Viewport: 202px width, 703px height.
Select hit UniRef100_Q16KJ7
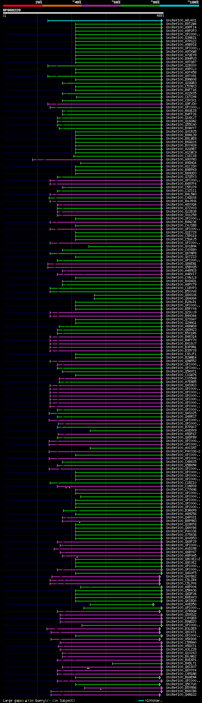coord(181,118)
